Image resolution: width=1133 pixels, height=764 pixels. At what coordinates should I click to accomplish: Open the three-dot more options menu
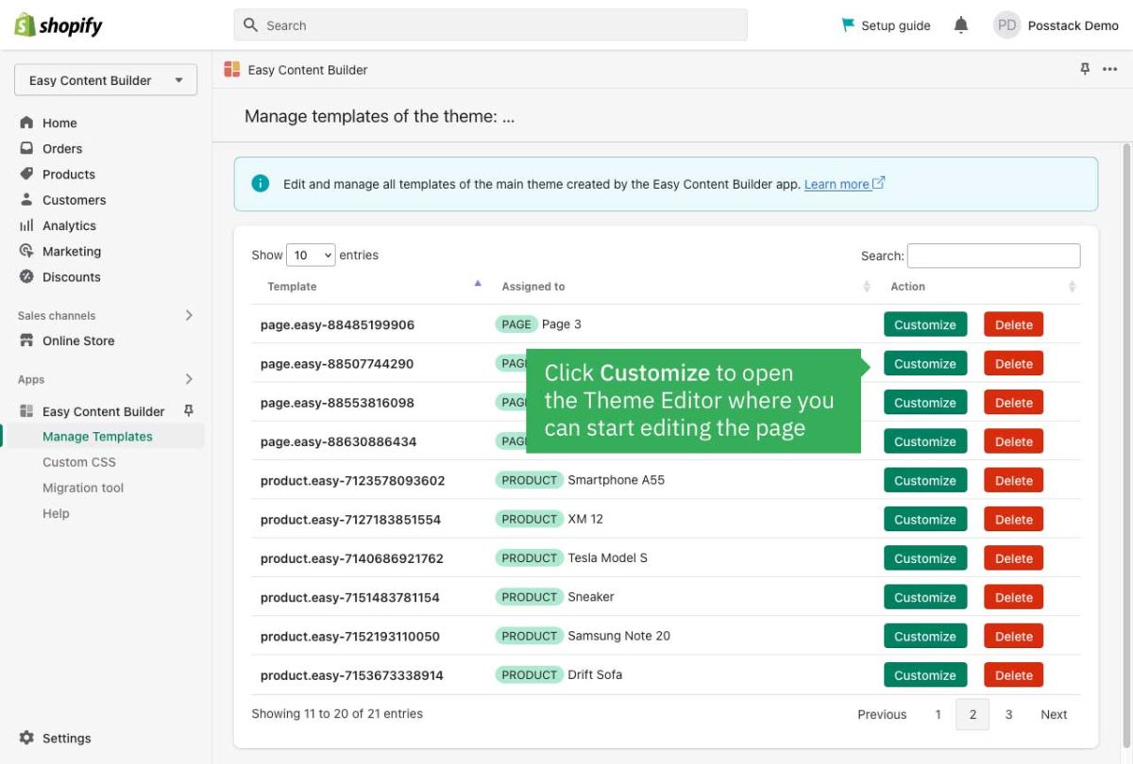click(1110, 69)
